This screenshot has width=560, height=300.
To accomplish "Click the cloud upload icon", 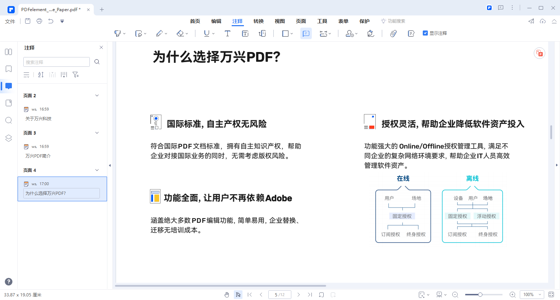I will 543,21.
